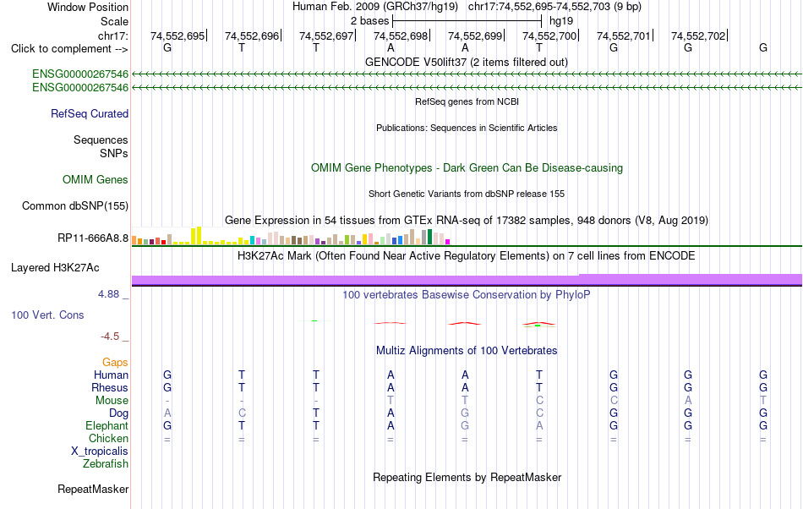Image resolution: width=803 pixels, height=509 pixels.
Task: Click position label 74,552,702
Action: click(698, 36)
